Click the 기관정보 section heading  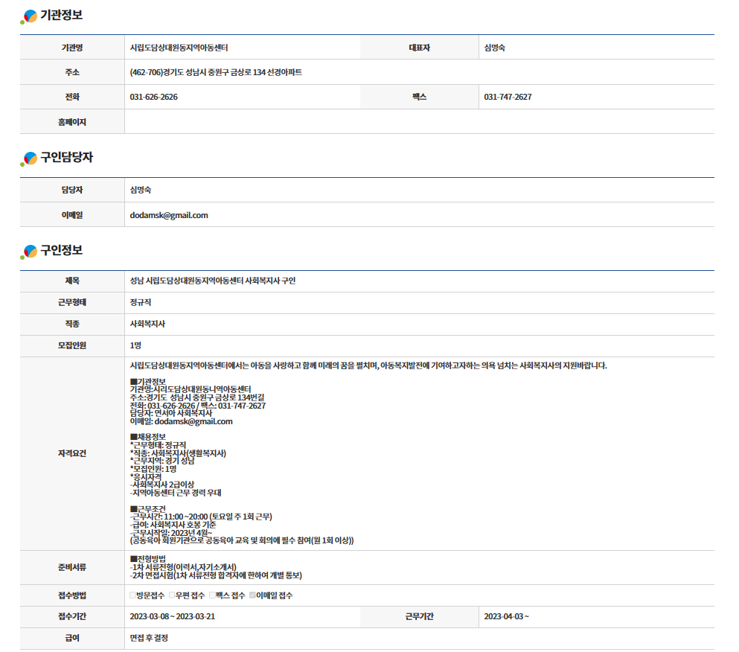[61, 15]
